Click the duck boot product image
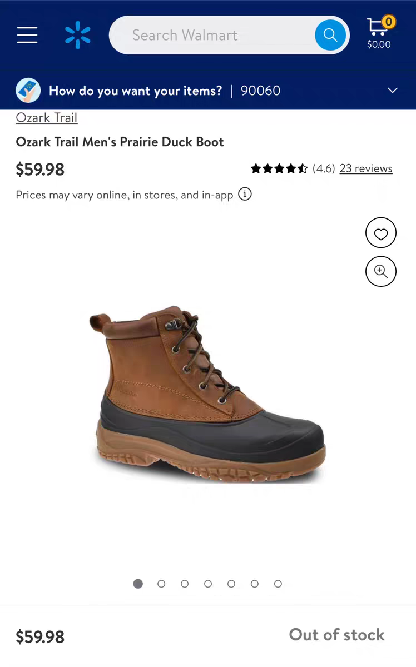This screenshot has height=667, width=416. tap(207, 394)
